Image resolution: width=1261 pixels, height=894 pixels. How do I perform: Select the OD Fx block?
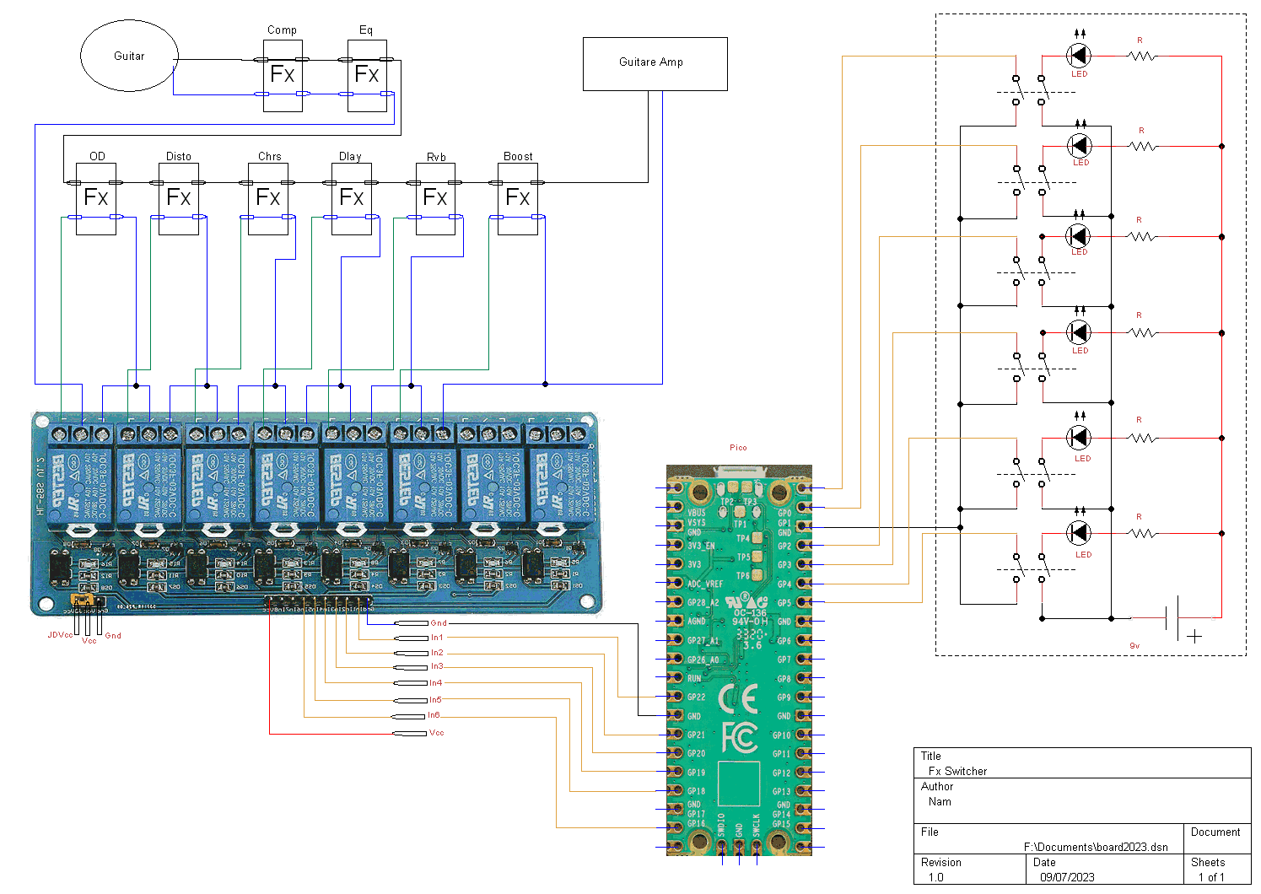[96, 199]
